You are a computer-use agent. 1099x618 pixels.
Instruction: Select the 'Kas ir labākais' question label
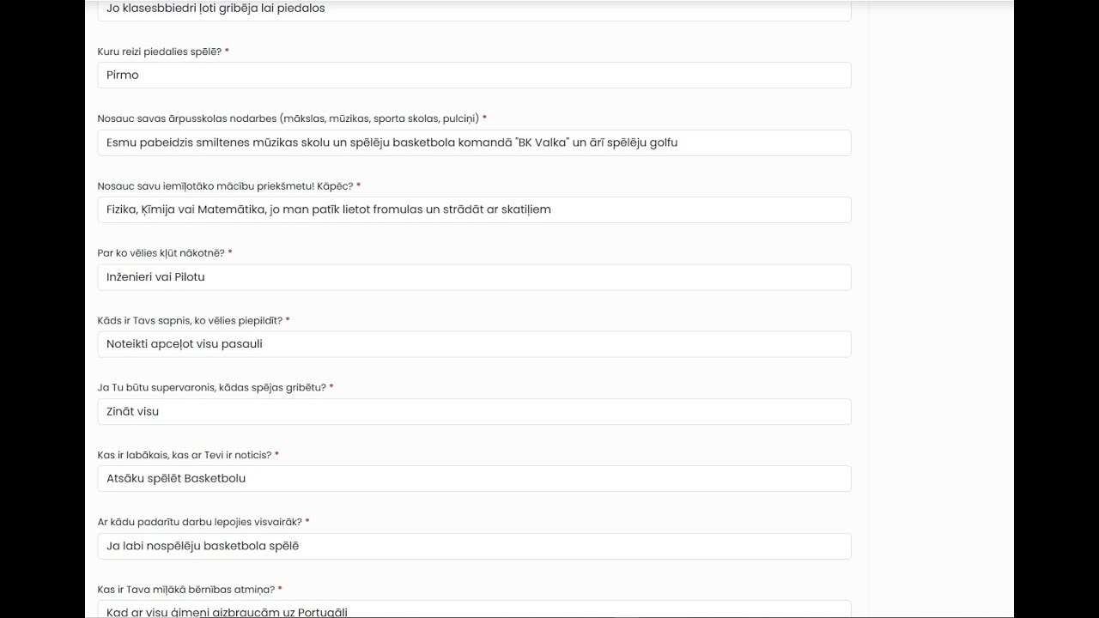pyautogui.click(x=185, y=455)
